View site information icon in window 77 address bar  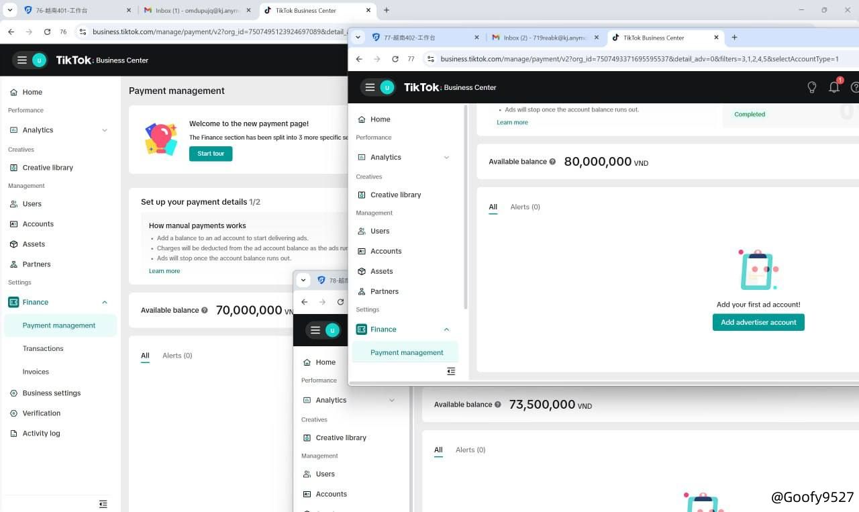point(431,59)
